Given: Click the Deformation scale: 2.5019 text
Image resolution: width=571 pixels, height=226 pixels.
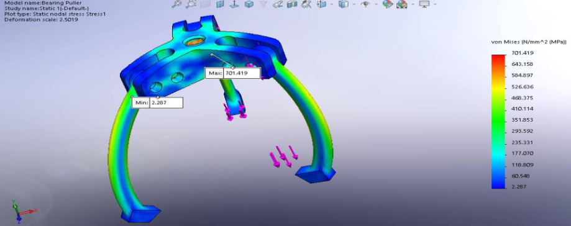Looking at the screenshot, I should tap(41, 19).
